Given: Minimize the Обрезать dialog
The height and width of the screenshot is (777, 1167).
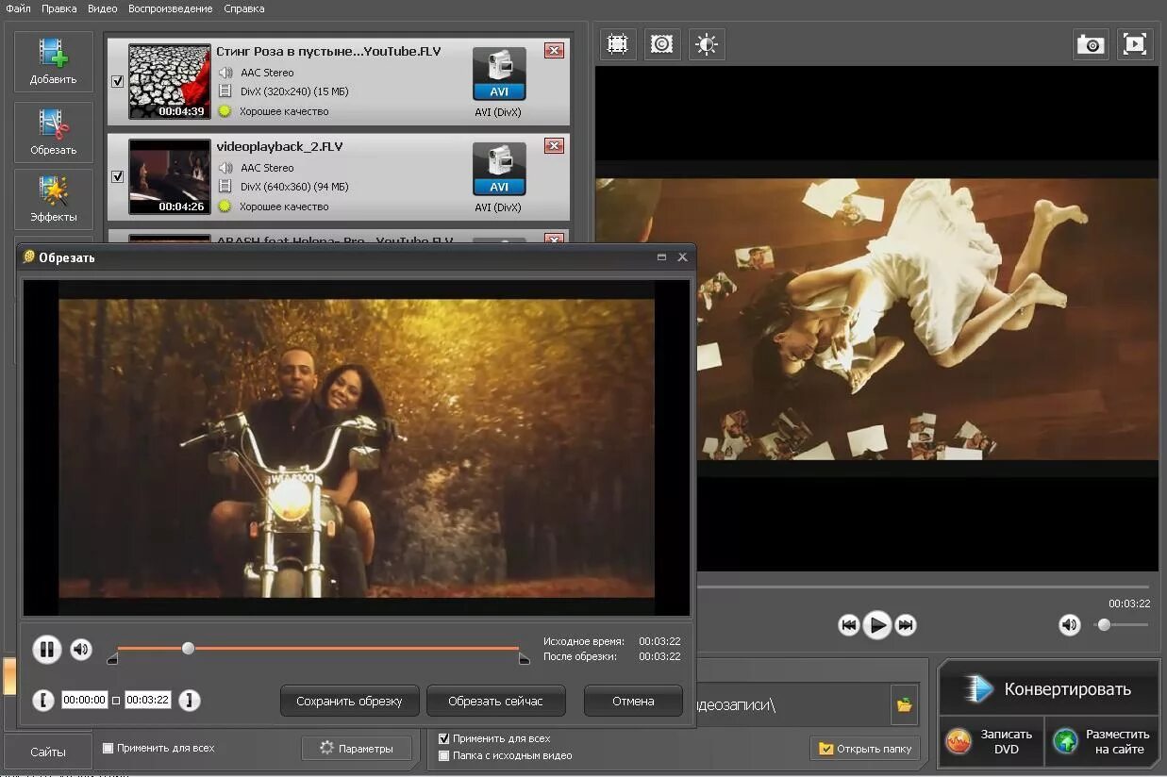Looking at the screenshot, I should (661, 256).
